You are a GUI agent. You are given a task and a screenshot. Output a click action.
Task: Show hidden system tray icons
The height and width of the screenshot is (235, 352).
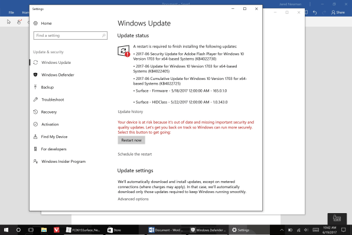click(x=282, y=230)
